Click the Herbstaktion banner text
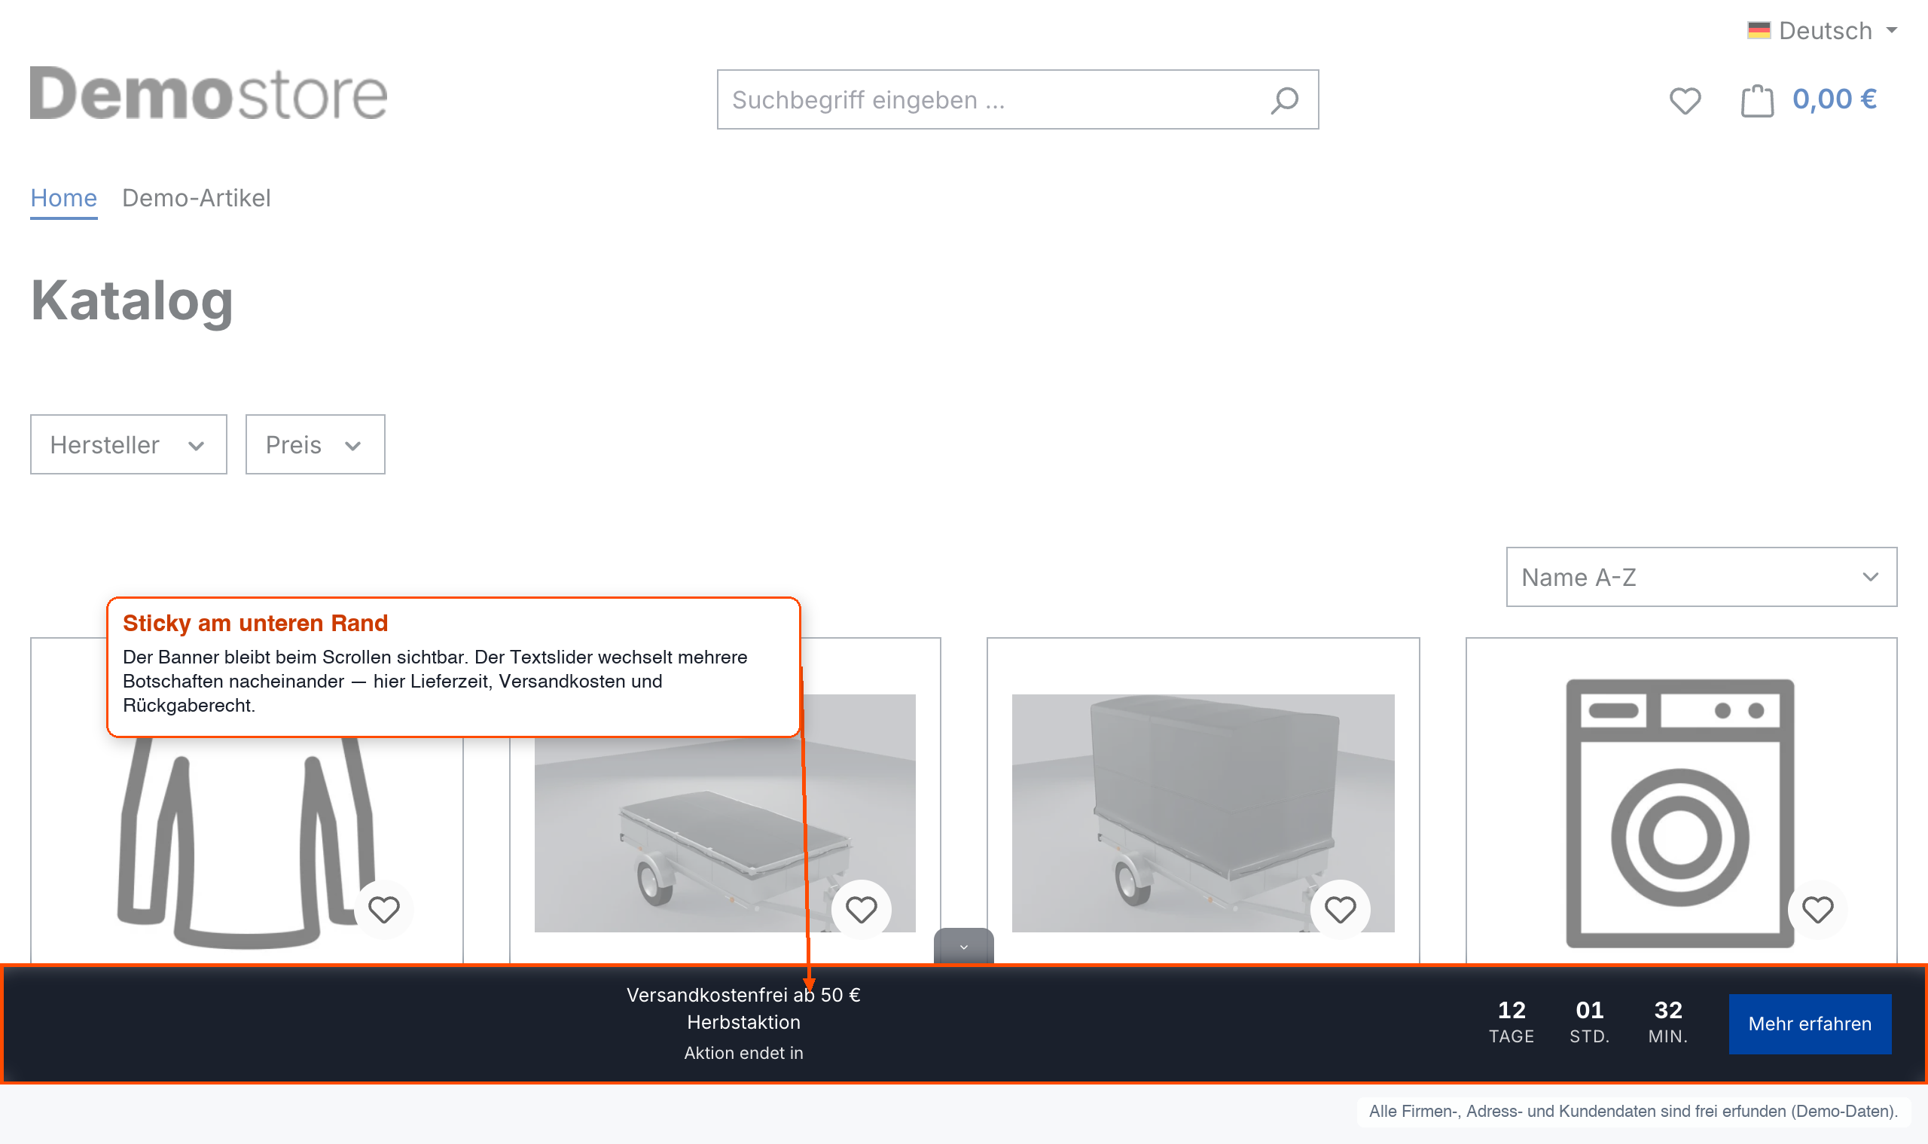 pos(743,1022)
